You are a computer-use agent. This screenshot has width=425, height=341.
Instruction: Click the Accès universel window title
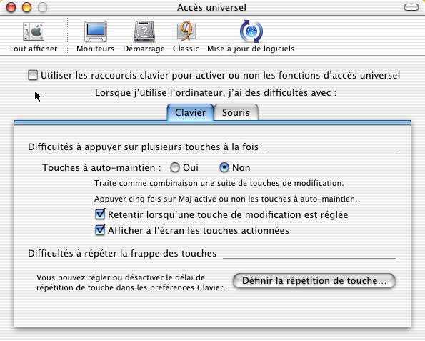click(x=211, y=7)
